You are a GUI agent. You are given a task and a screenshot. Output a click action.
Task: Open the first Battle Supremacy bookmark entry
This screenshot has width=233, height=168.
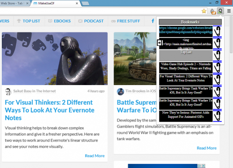point(186,92)
